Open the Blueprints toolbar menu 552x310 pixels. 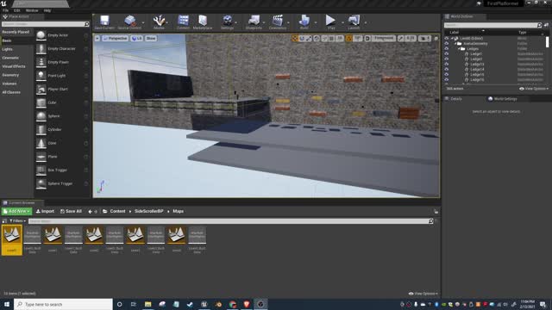254,22
